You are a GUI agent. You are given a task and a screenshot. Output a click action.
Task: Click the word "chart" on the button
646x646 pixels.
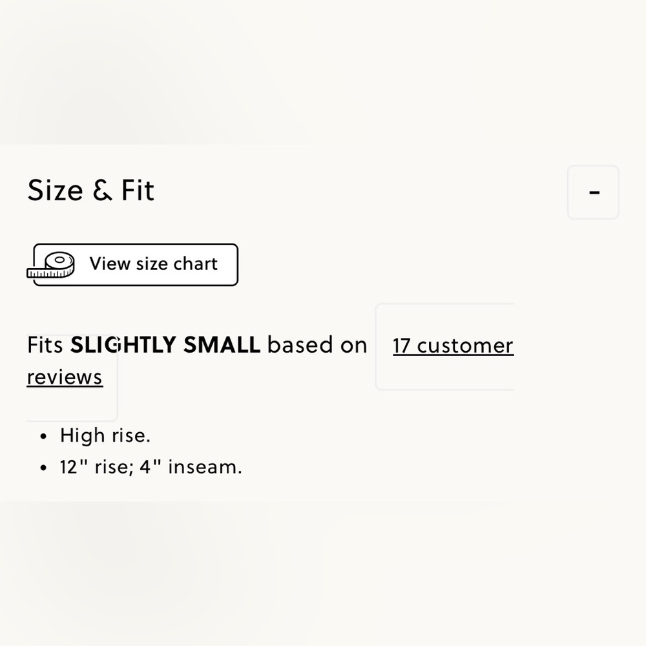coord(195,264)
